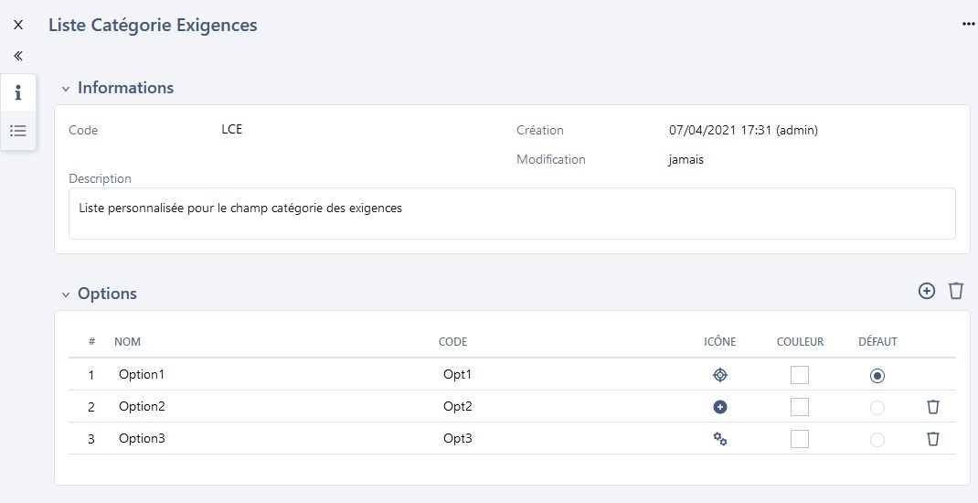The image size is (978, 503).
Task: Delete Option2 using its trash icon
Action: (x=933, y=407)
